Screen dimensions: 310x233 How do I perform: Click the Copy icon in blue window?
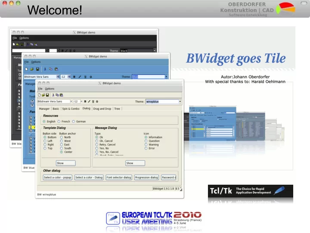[51, 69]
